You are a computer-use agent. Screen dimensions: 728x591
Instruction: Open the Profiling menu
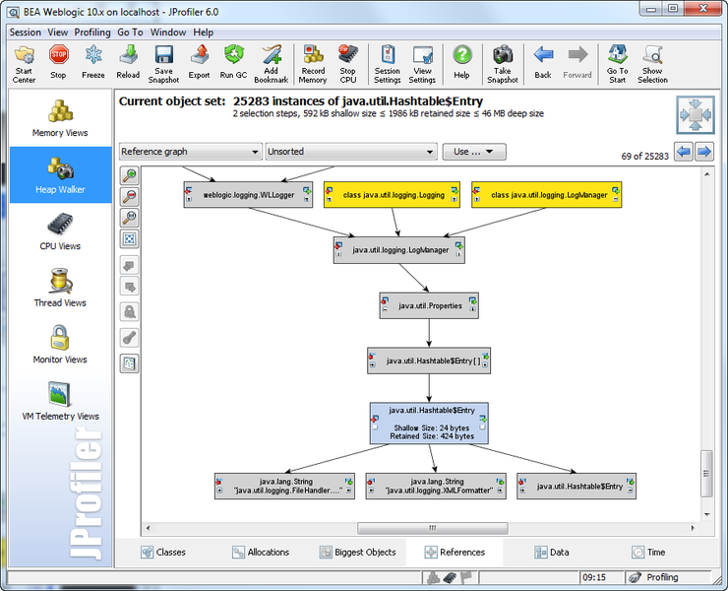tap(92, 33)
